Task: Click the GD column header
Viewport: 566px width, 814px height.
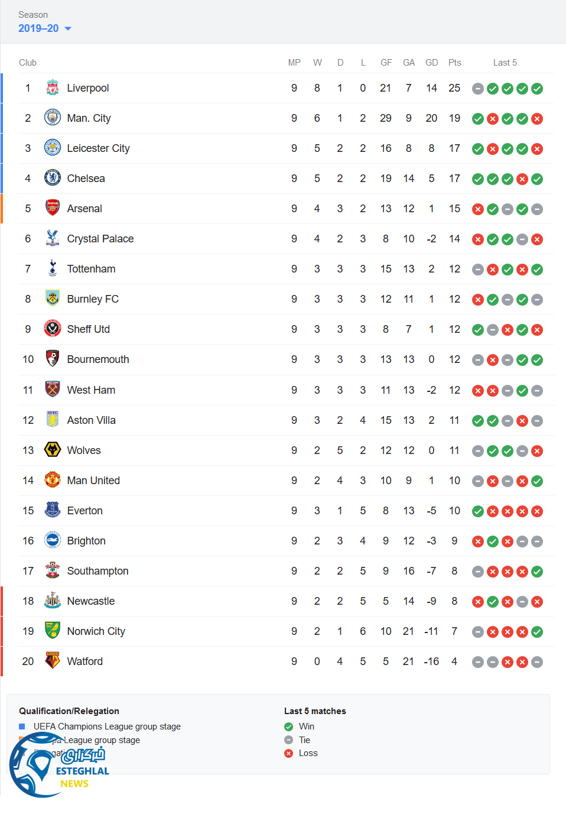Action: (x=432, y=63)
